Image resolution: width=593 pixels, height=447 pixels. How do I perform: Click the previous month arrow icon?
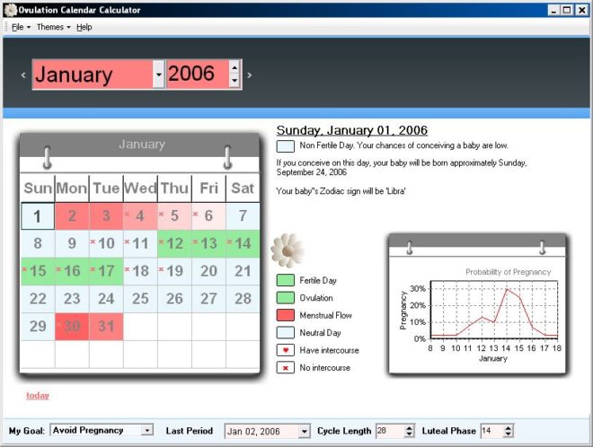(23, 75)
